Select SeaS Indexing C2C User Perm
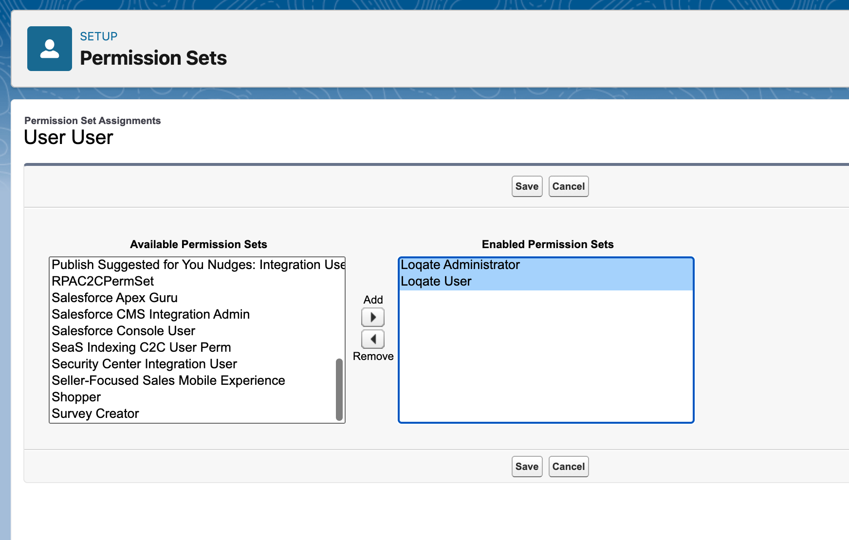 click(x=193, y=347)
